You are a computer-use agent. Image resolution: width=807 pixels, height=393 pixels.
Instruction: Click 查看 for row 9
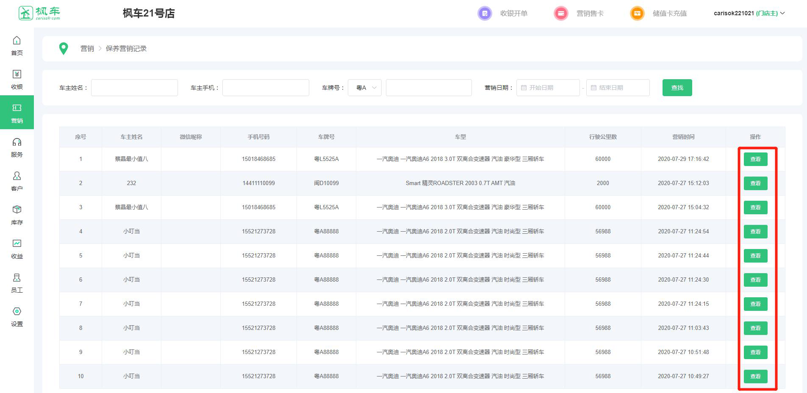click(755, 352)
